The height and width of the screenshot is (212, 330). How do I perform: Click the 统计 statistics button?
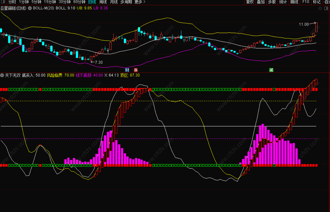pos(283,2)
